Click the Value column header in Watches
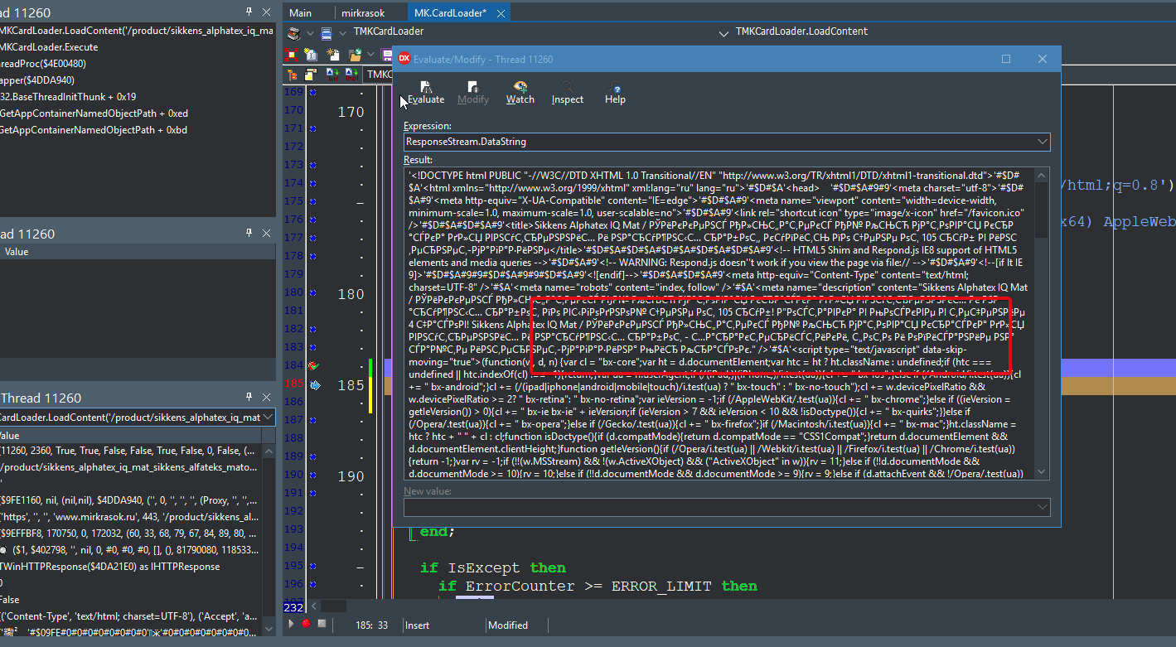The width and height of the screenshot is (1176, 647). pos(137,252)
